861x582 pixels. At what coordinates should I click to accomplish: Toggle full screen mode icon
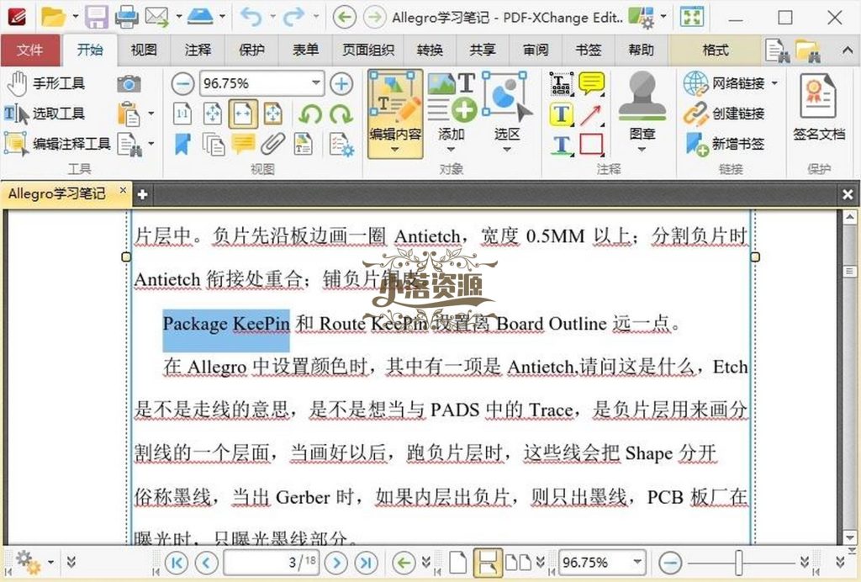(x=692, y=17)
